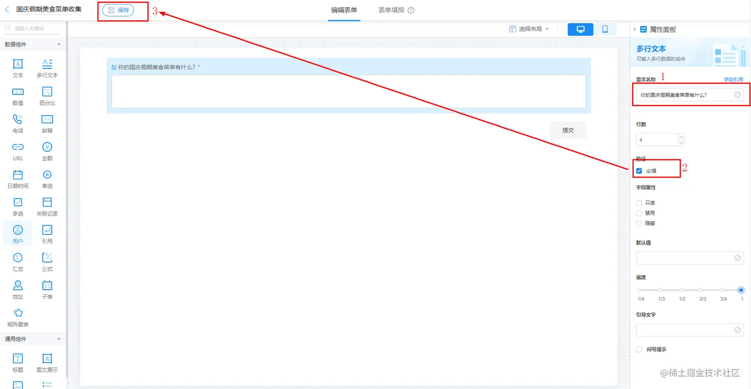Add a 电话 phone component
This screenshot has height=389, width=751.
(x=18, y=124)
